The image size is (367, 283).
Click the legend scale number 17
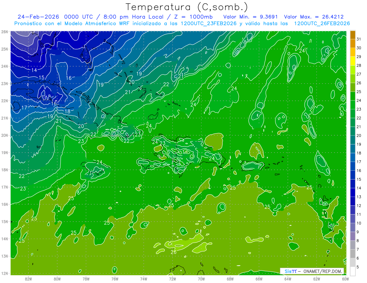tap(359, 162)
